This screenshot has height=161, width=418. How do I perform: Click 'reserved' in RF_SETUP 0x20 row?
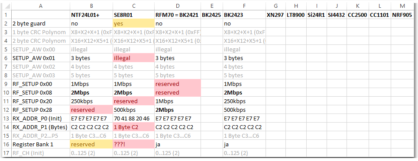(133, 101)
